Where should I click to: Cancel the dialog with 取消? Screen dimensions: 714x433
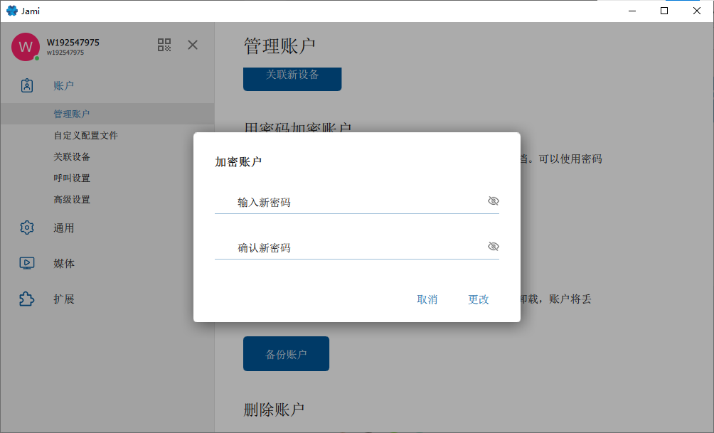click(427, 299)
